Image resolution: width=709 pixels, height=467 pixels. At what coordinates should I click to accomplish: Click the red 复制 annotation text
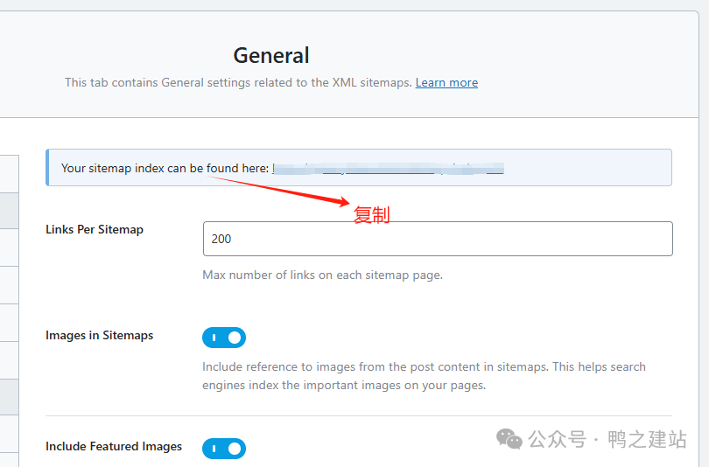tap(371, 215)
